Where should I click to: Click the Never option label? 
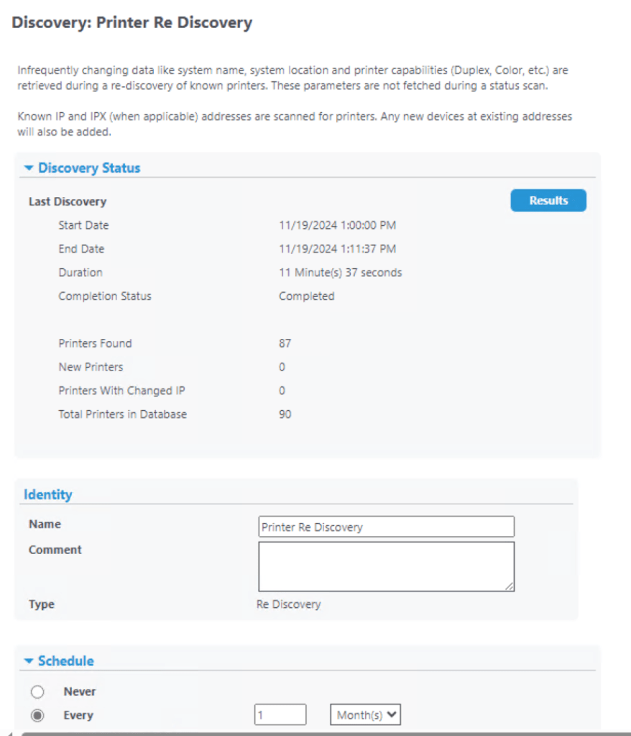tap(80, 691)
